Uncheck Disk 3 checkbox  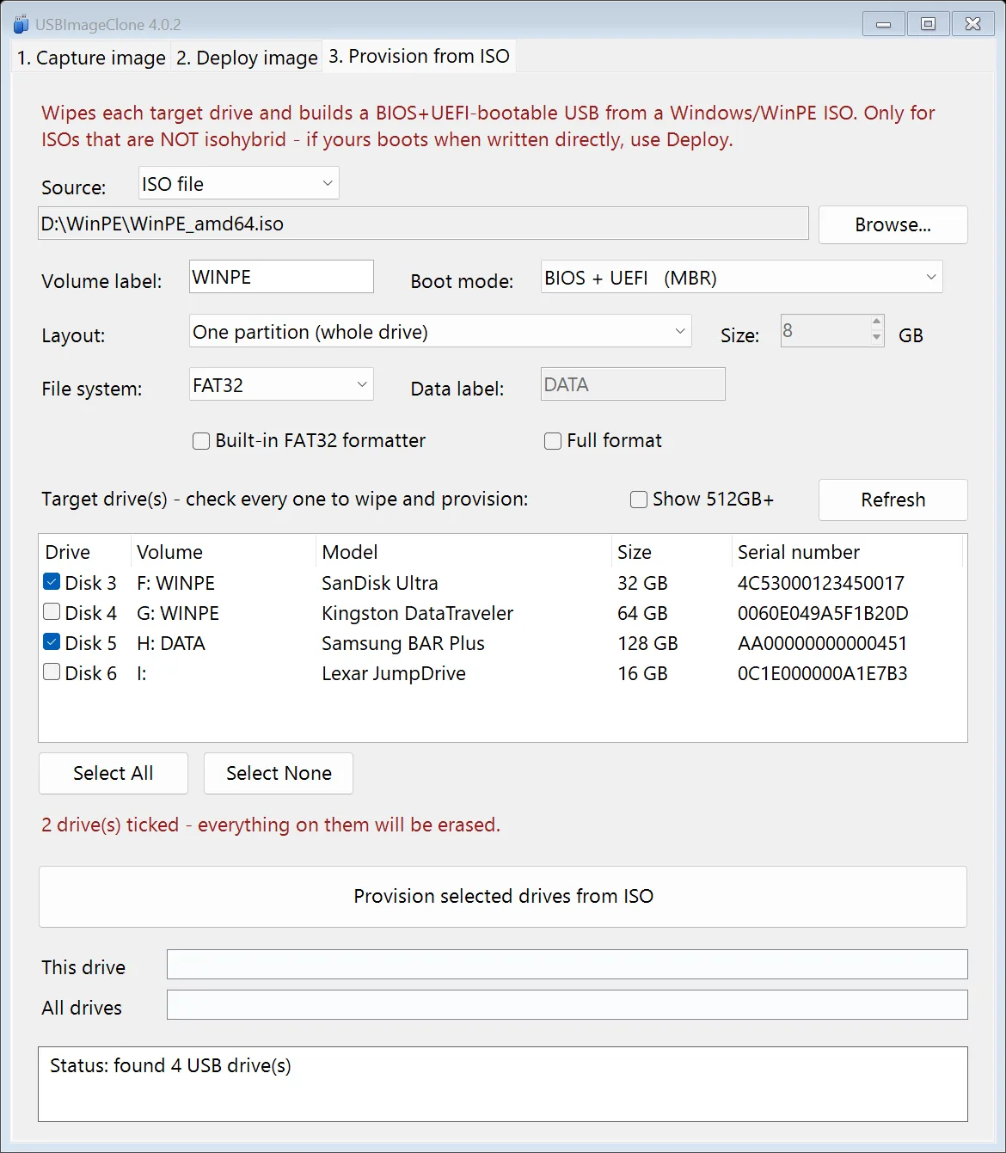pos(52,582)
